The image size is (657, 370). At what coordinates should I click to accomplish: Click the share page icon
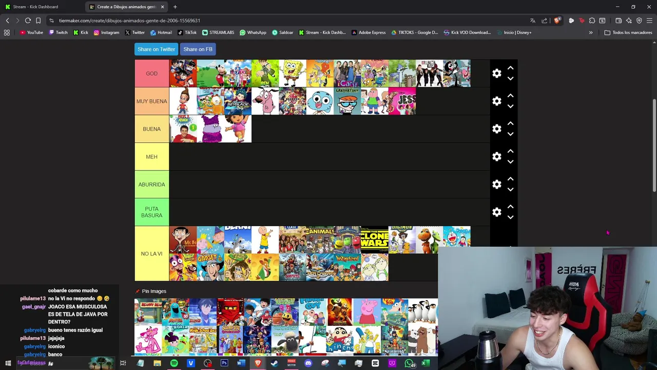click(x=544, y=21)
